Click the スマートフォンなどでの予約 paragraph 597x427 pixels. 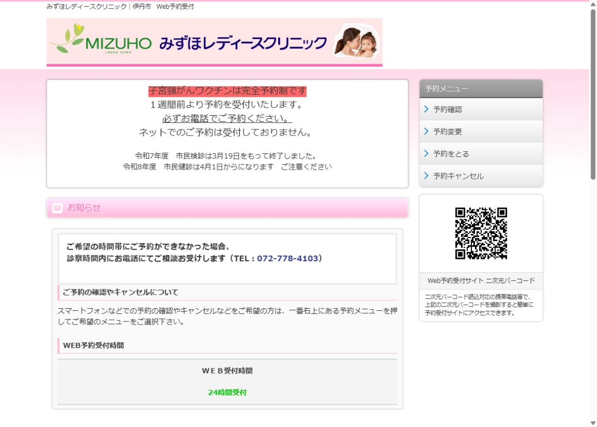(227, 316)
